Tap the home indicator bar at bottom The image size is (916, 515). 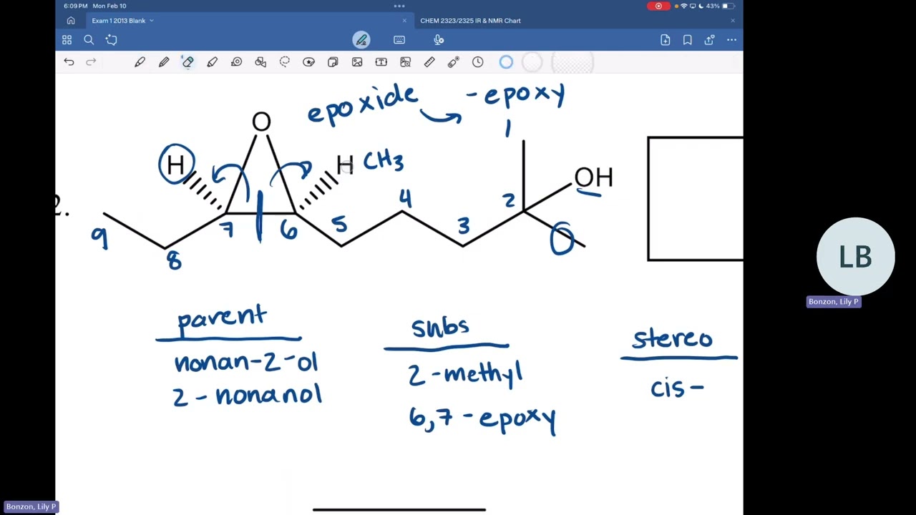click(399, 510)
